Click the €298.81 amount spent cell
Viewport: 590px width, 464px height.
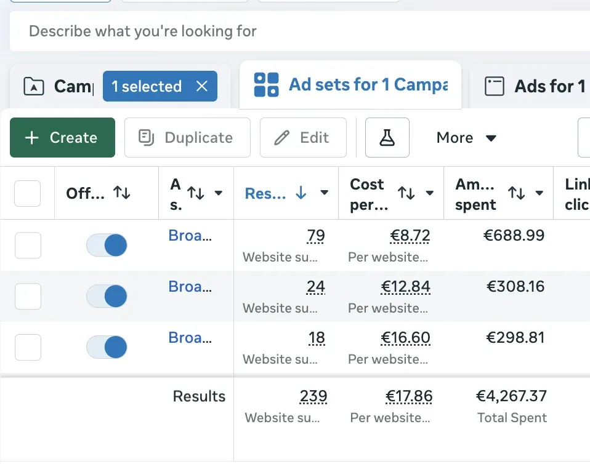tap(515, 338)
